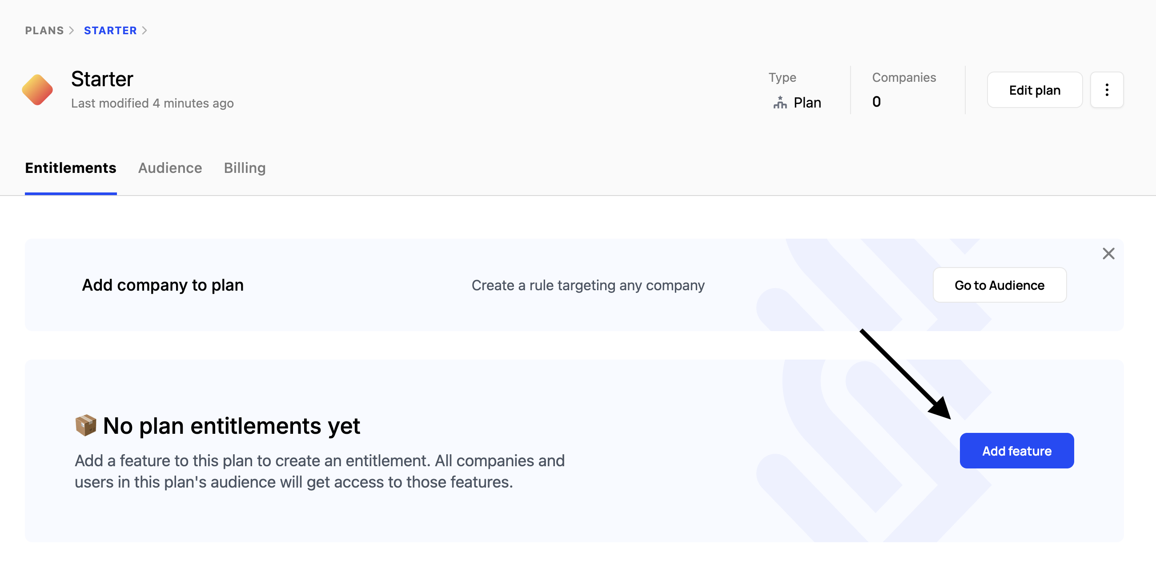
Task: Click the blue Add feature button
Action: point(1016,451)
